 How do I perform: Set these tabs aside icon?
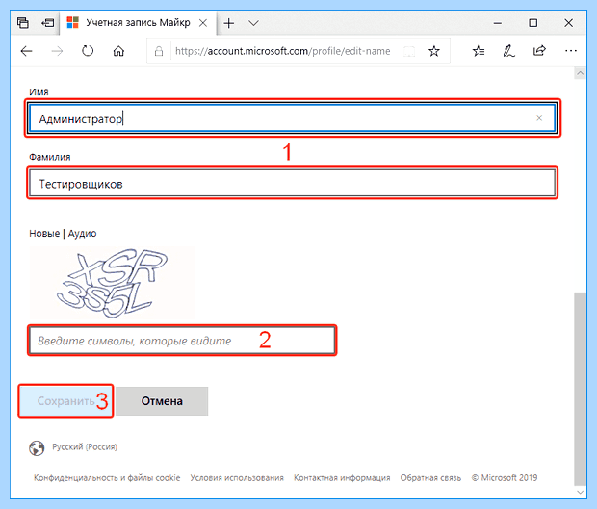[48, 23]
